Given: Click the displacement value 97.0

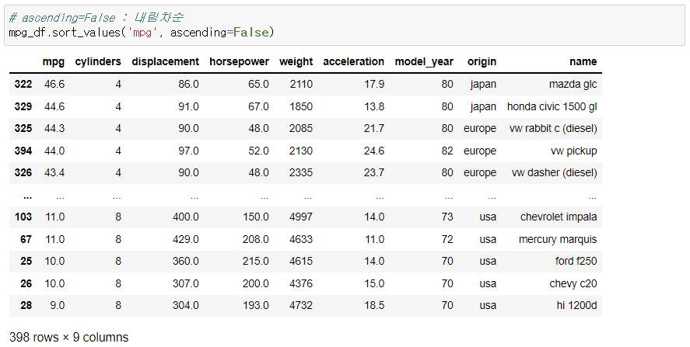Looking at the screenshot, I should (188, 151).
